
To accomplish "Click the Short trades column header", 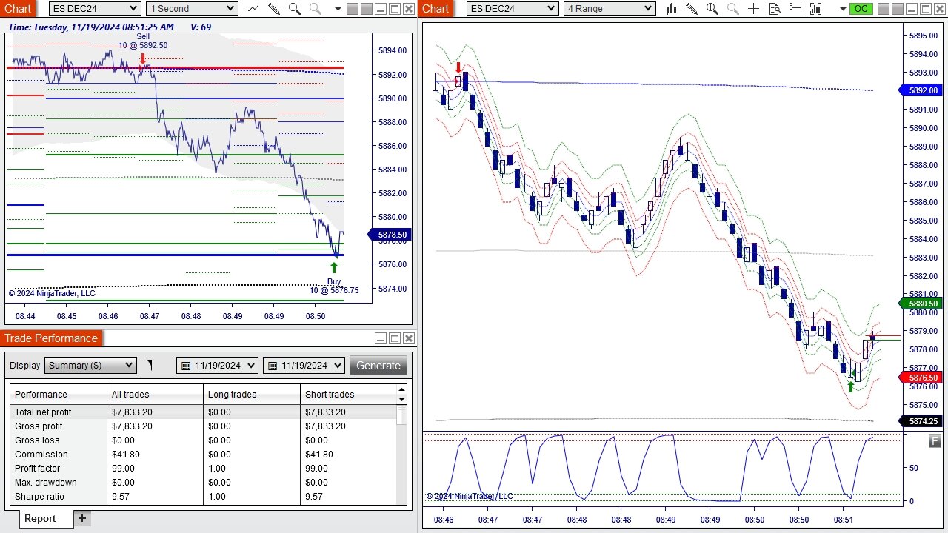I will click(x=348, y=395).
